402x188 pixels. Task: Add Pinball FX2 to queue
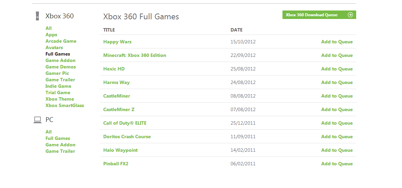(337, 164)
